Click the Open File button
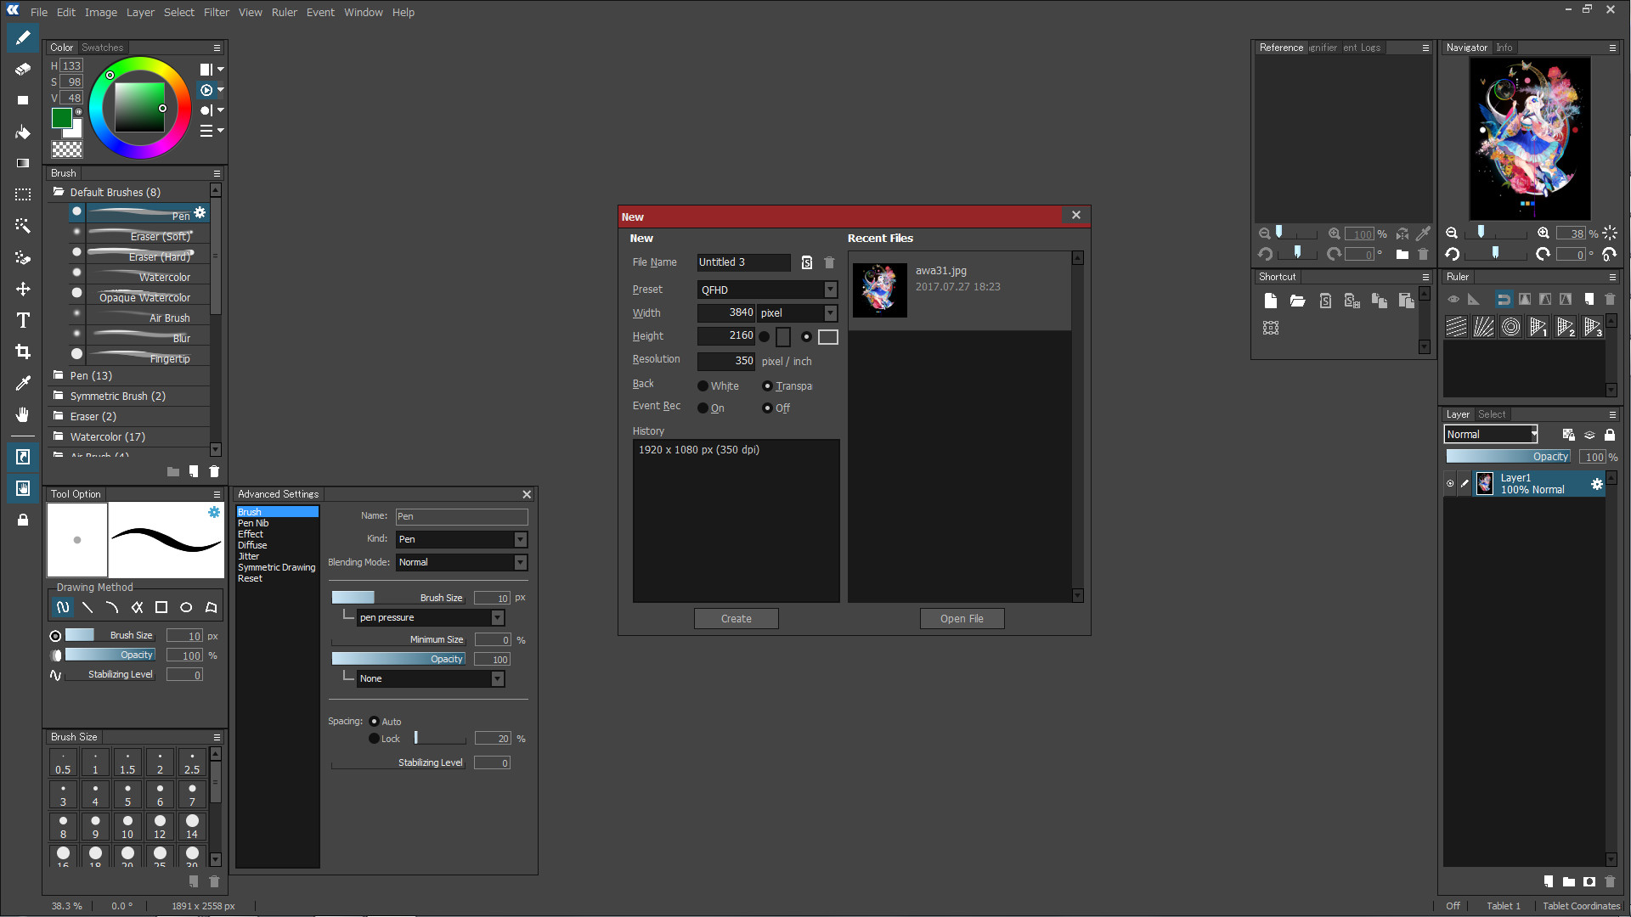The height and width of the screenshot is (917, 1631). point(962,618)
